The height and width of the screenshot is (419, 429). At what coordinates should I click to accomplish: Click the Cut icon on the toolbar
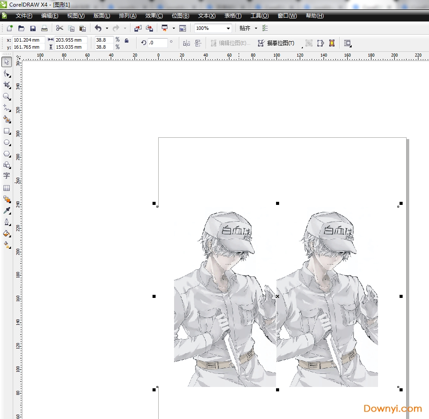(59, 28)
